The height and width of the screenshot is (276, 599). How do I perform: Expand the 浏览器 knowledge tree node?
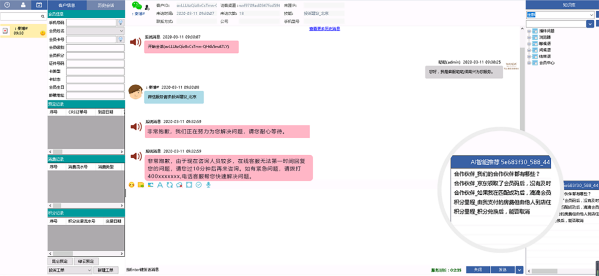(x=529, y=37)
